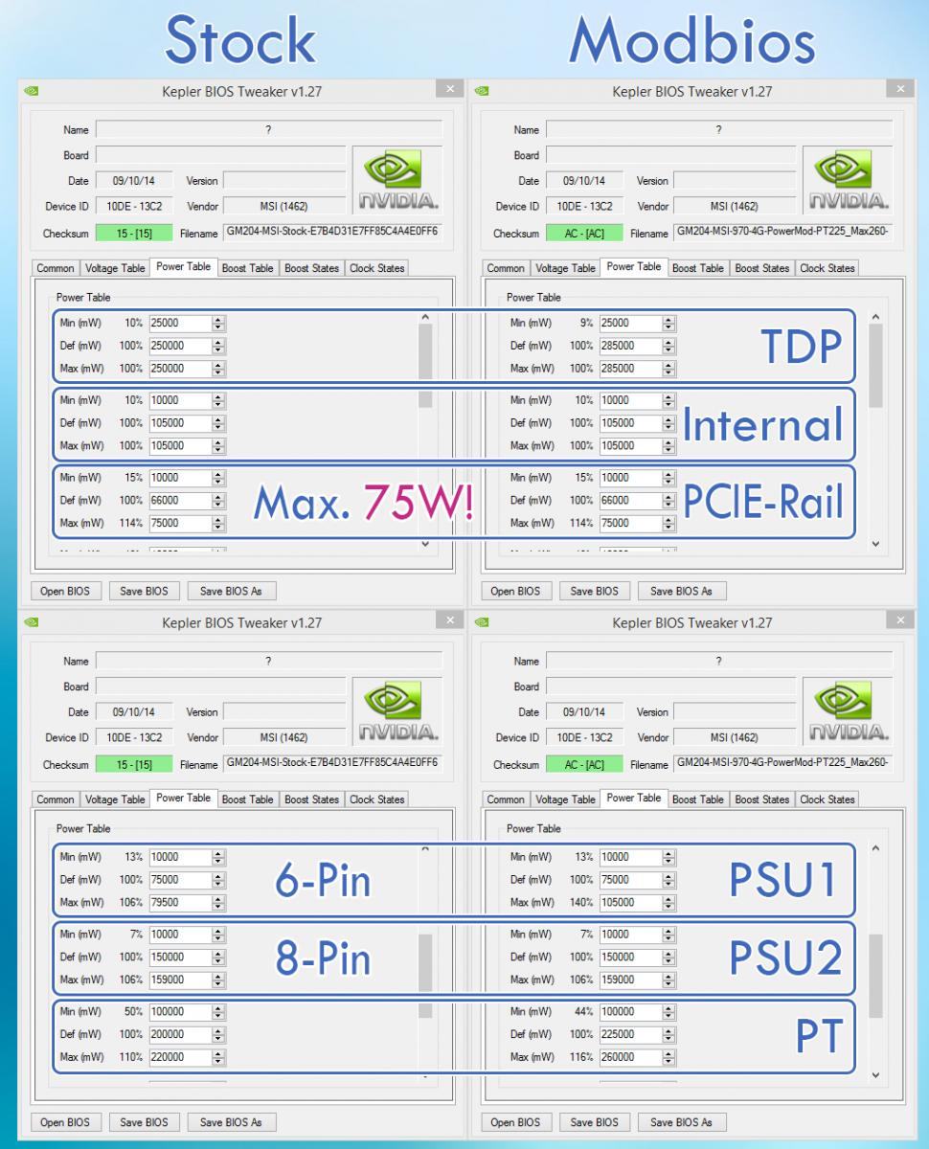This screenshot has width=929, height=1149.
Task: Click the Board field in the upper Modbios window
Action: [x=670, y=154]
